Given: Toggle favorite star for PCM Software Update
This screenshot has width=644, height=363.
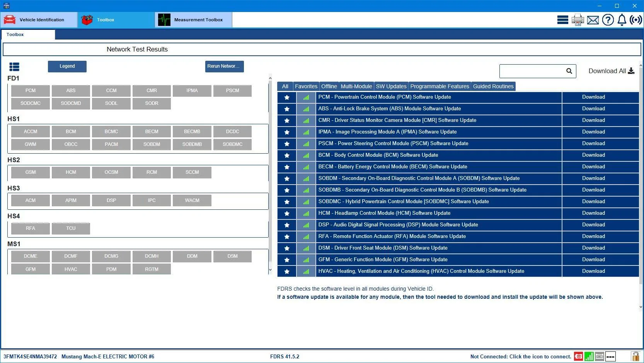Looking at the screenshot, I should [287, 97].
